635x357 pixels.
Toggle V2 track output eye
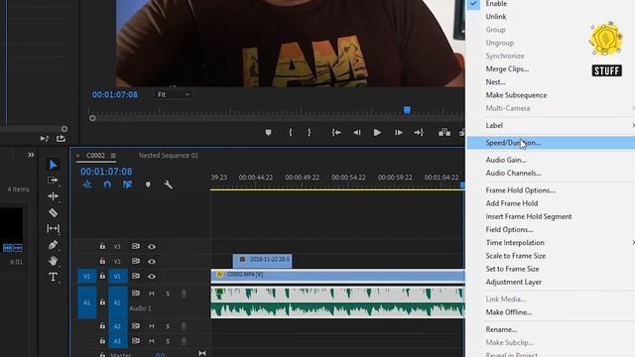point(152,262)
